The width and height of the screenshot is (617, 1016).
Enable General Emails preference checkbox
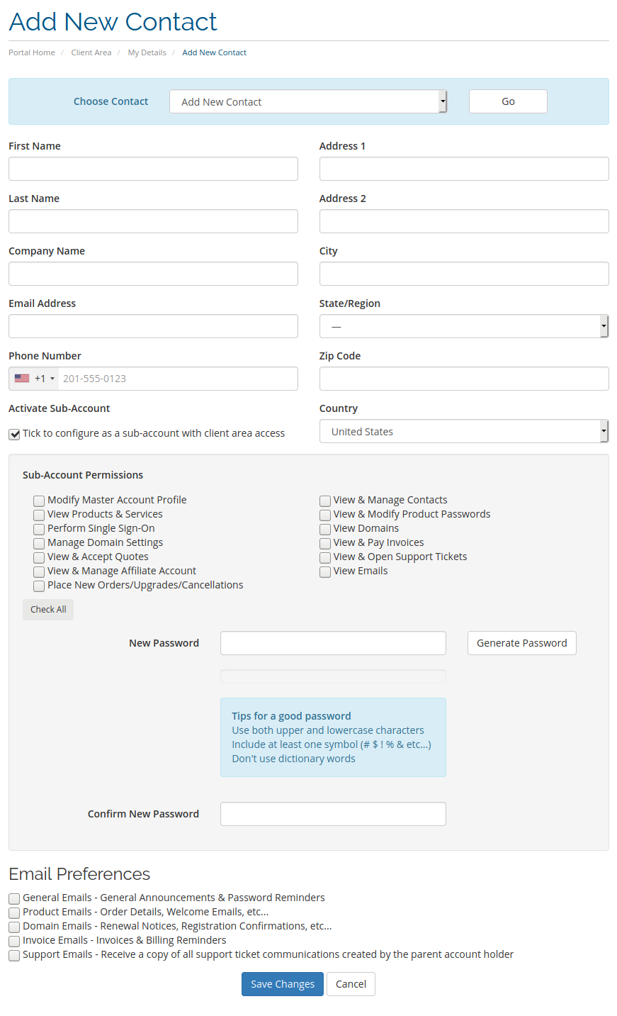pos(14,898)
